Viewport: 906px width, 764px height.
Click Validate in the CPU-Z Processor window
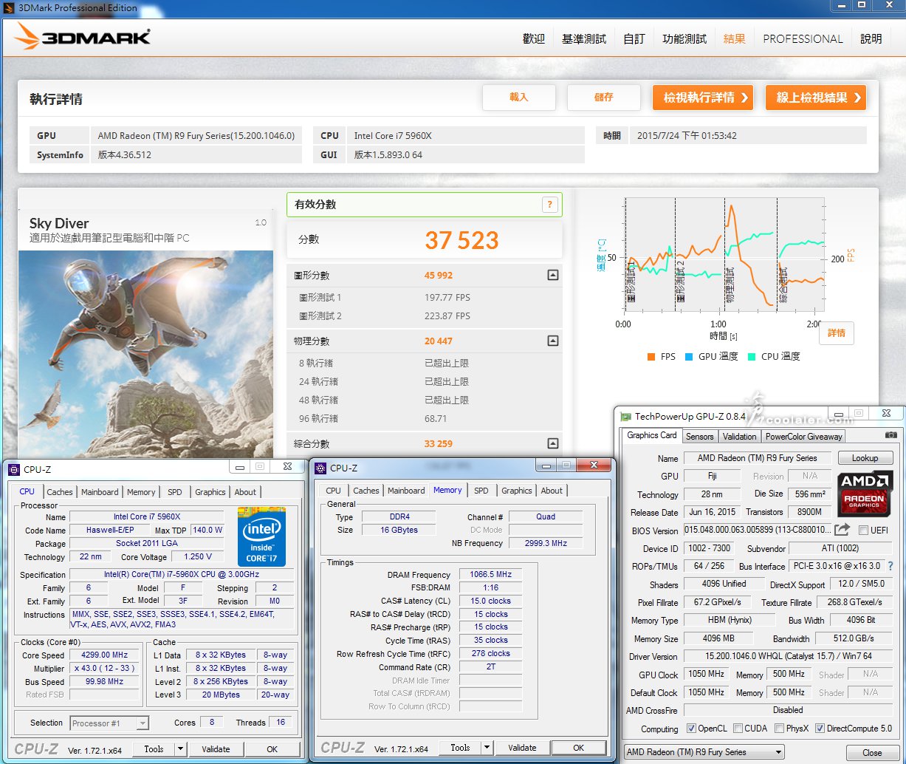click(216, 748)
